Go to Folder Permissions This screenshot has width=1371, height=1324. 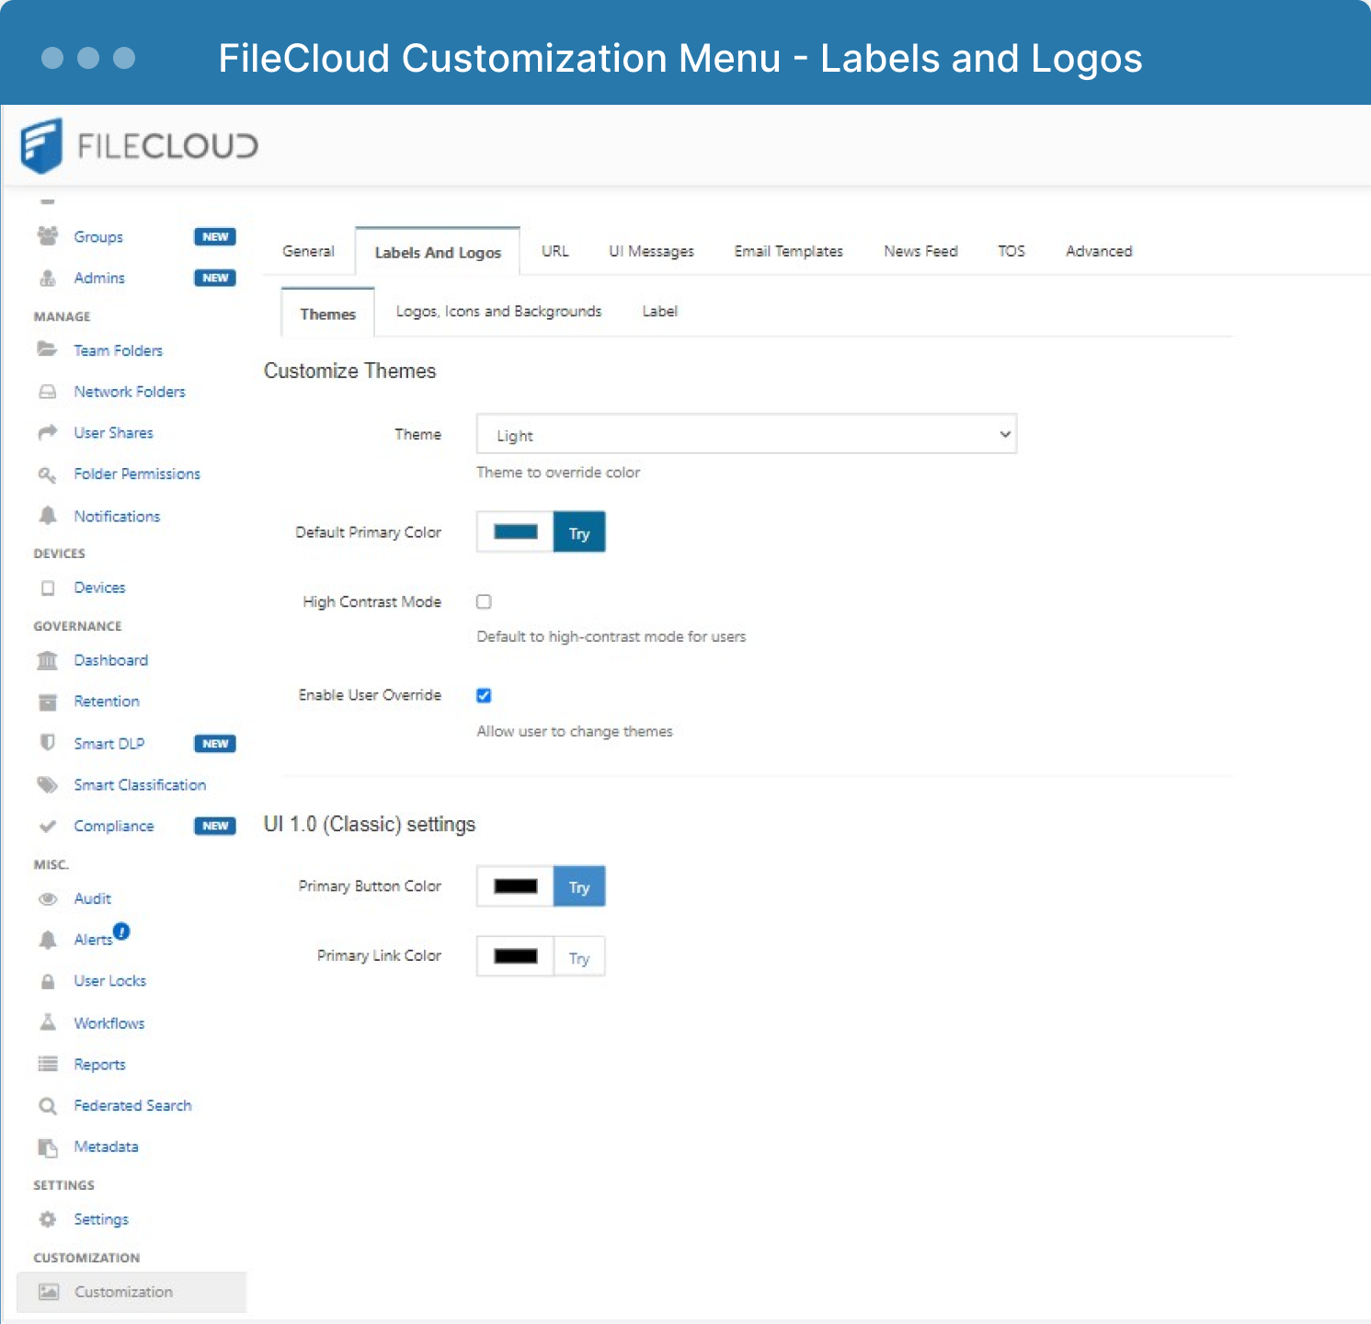[x=137, y=474]
